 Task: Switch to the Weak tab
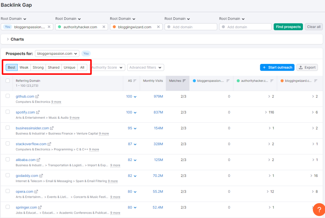[24, 68]
